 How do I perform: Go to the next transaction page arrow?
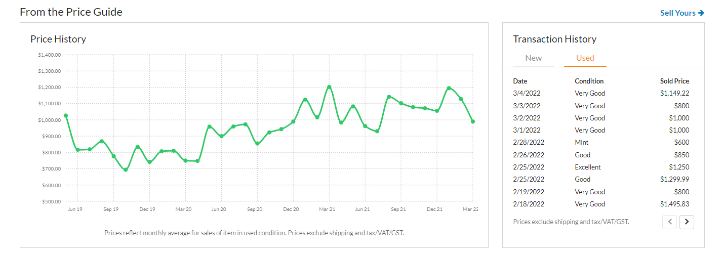pyautogui.click(x=687, y=222)
